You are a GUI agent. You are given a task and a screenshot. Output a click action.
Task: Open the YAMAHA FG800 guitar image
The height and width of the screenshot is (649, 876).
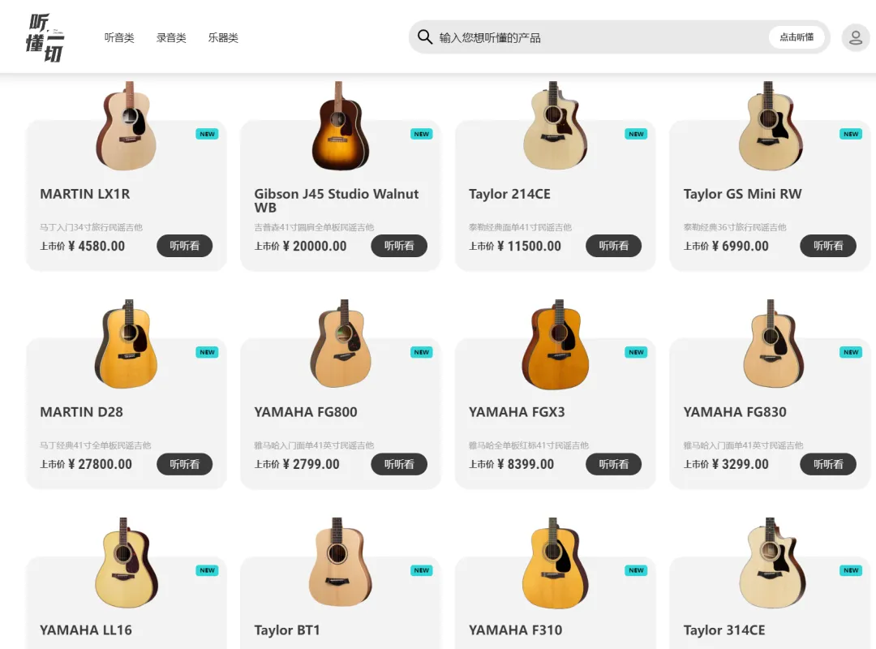pos(341,344)
